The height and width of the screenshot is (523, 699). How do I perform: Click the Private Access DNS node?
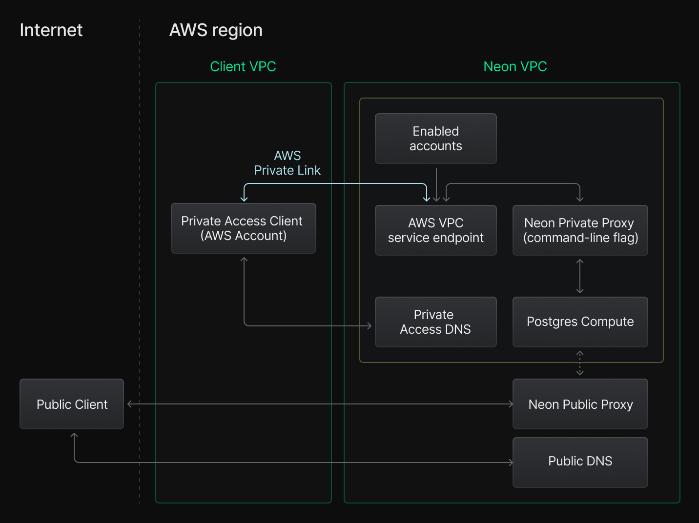coord(435,322)
